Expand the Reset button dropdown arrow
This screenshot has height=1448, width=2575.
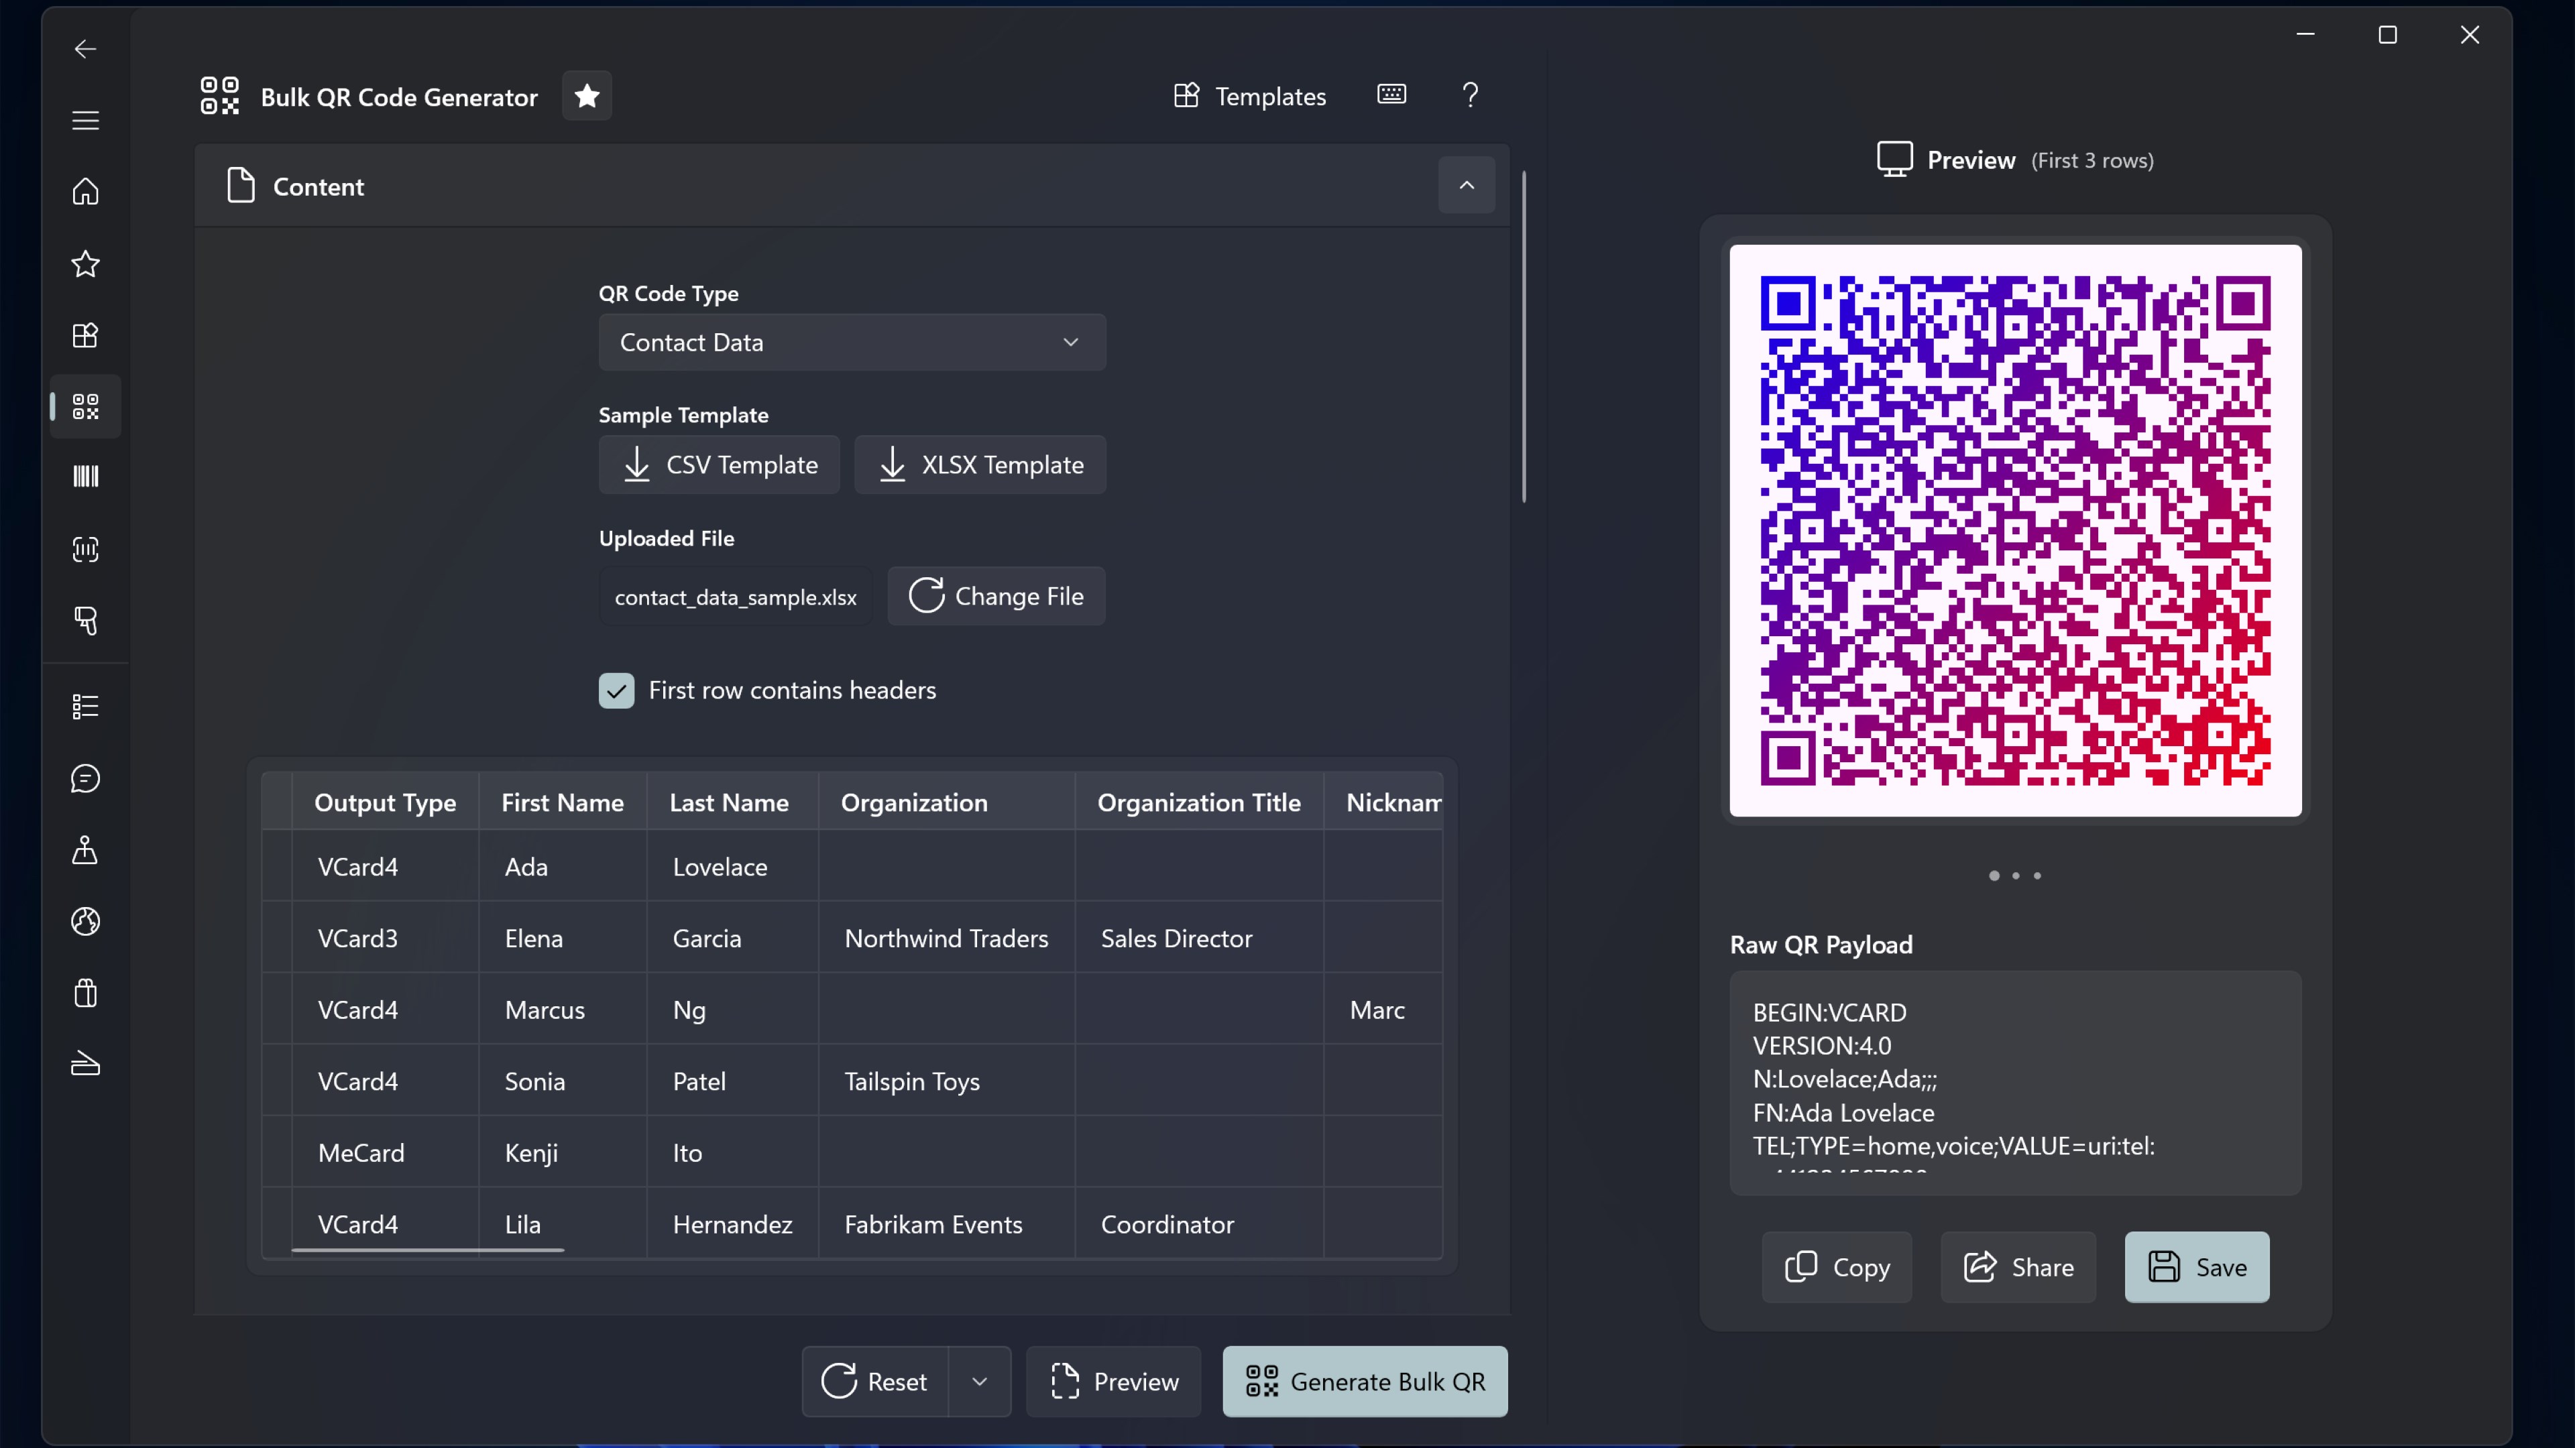point(978,1381)
